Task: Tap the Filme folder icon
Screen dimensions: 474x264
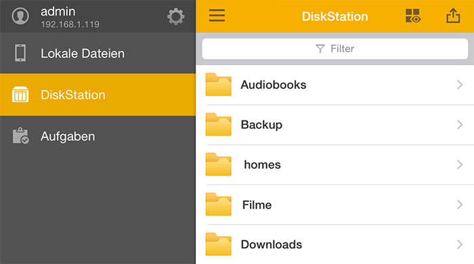Action: [218, 204]
